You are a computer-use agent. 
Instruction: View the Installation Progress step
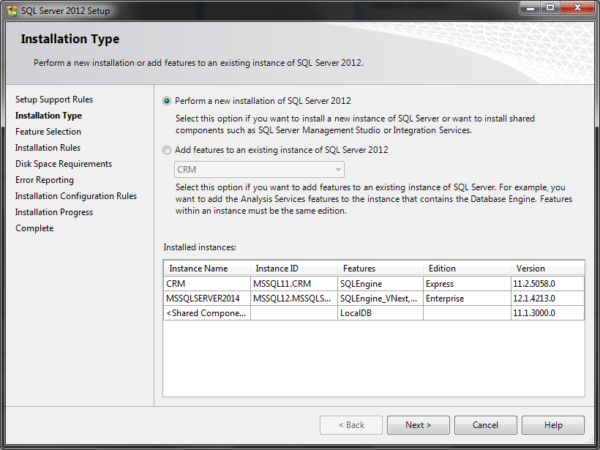tap(53, 211)
